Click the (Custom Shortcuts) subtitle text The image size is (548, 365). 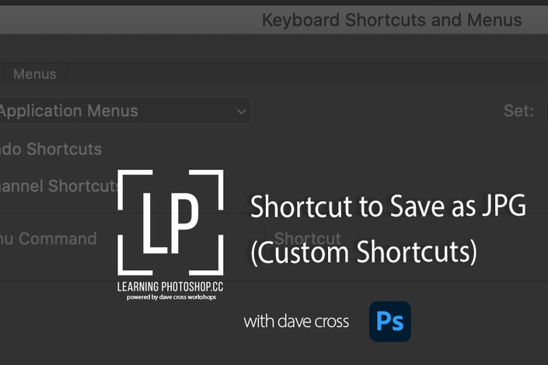364,252
